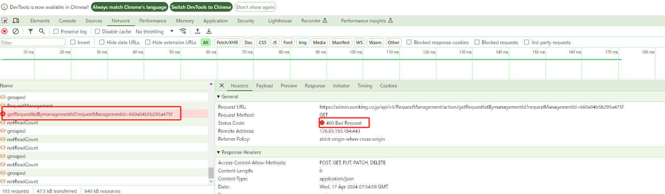Stop recording the network log
Viewport: 665px width, 194px height.
(x=5, y=31)
